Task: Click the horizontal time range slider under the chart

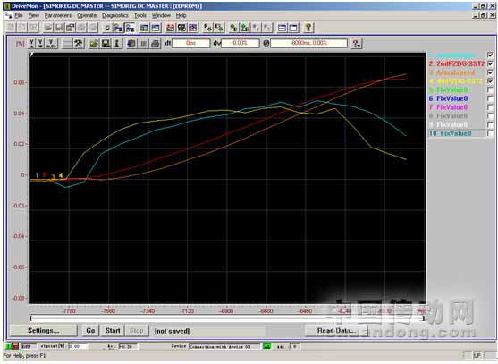Action: tap(227, 318)
